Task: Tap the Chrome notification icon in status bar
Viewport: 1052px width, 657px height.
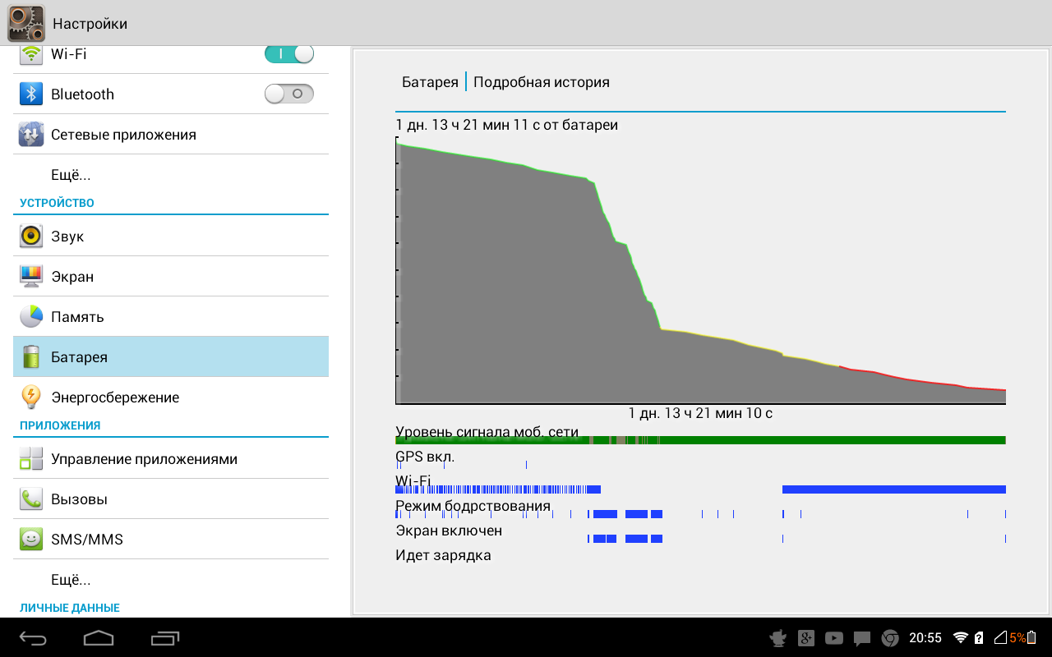Action: click(890, 638)
